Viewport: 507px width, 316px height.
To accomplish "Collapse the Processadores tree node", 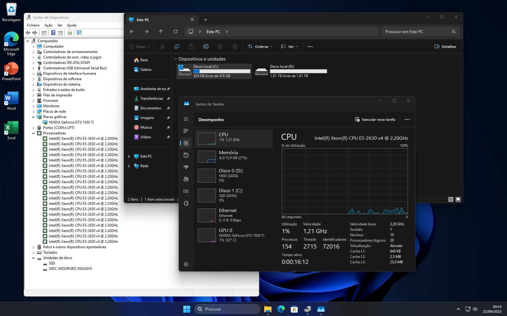I will pyautogui.click(x=34, y=133).
